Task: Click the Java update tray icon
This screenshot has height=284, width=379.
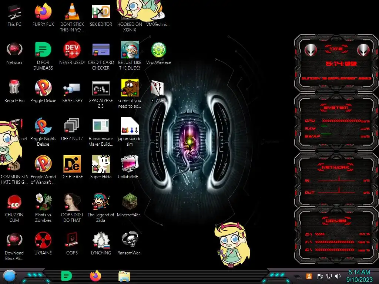Action: [309, 276]
